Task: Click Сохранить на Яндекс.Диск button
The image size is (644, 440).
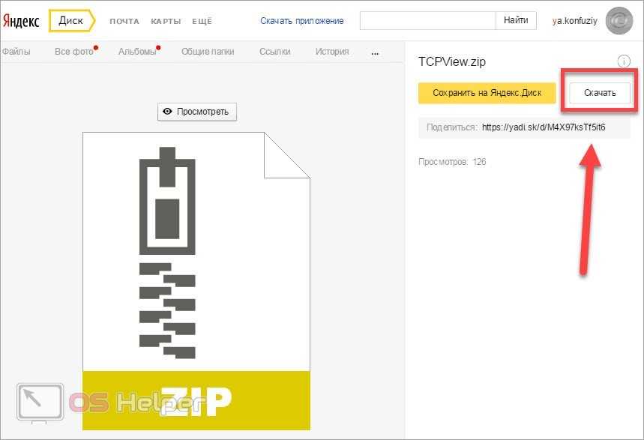Action: tap(487, 93)
